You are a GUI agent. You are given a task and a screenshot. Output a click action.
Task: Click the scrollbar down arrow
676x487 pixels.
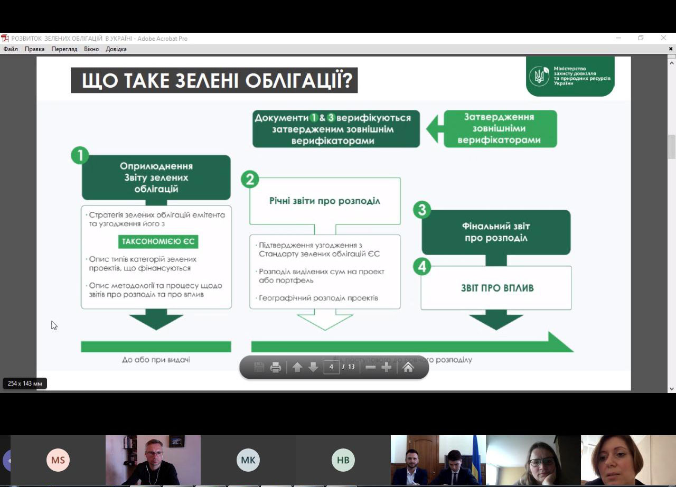[x=672, y=389]
